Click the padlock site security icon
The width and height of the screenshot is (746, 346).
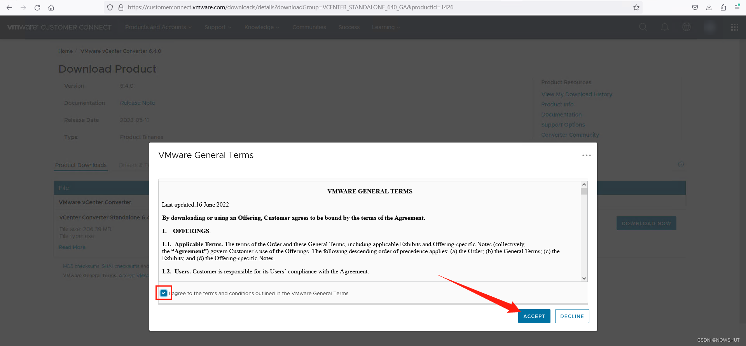point(121,7)
